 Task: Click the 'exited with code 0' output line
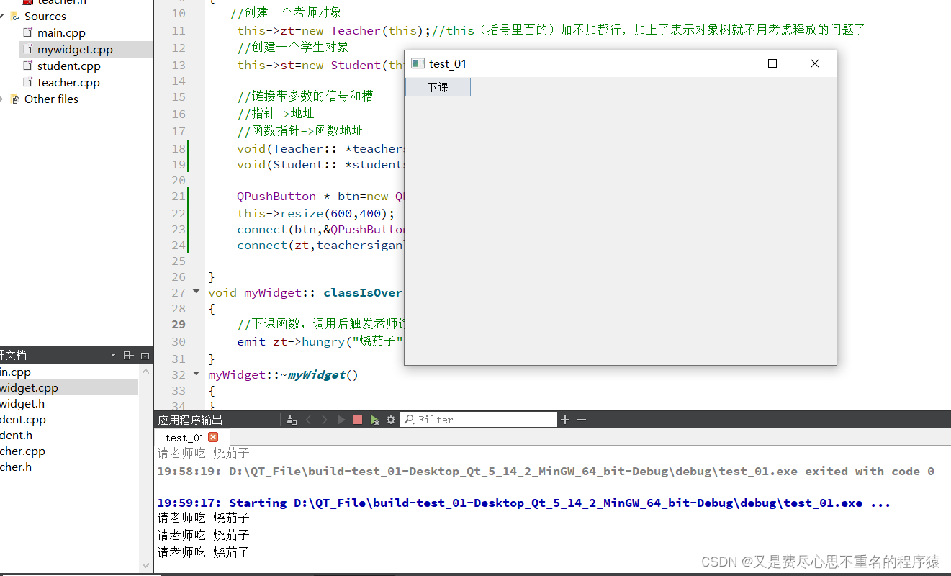pos(546,471)
